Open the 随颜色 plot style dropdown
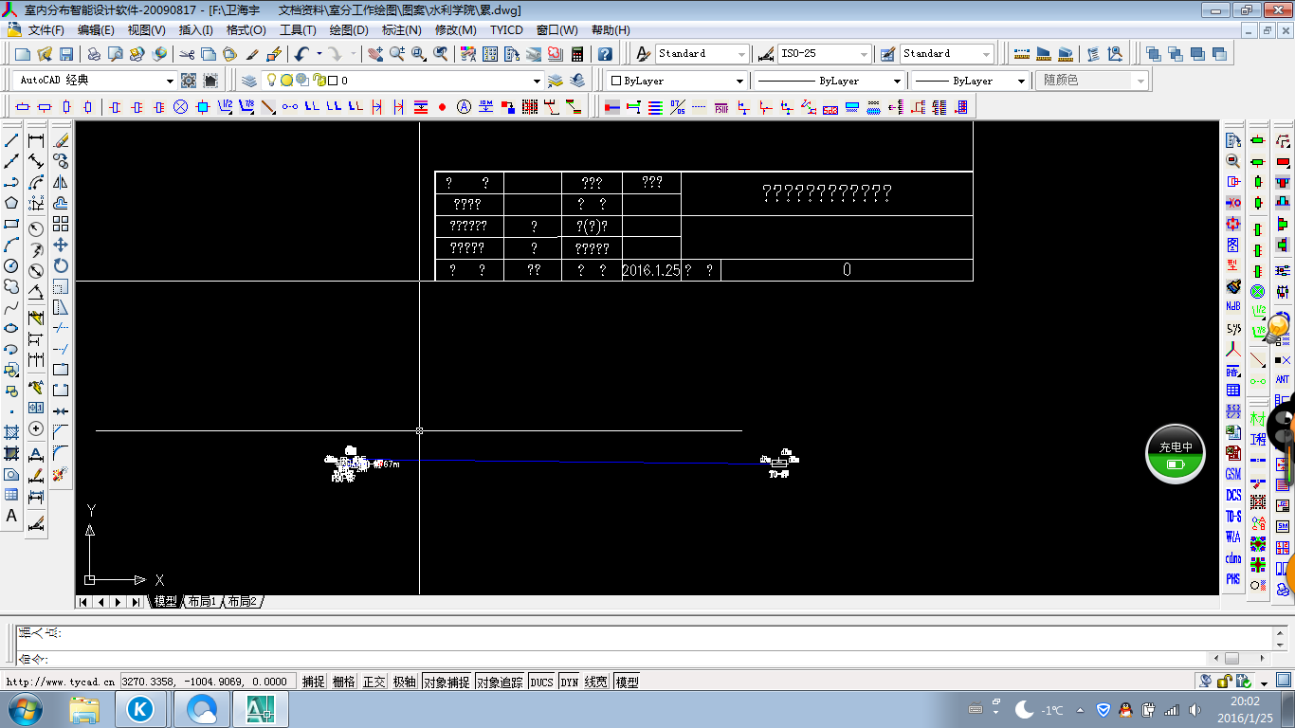 pyautogui.click(x=1140, y=82)
